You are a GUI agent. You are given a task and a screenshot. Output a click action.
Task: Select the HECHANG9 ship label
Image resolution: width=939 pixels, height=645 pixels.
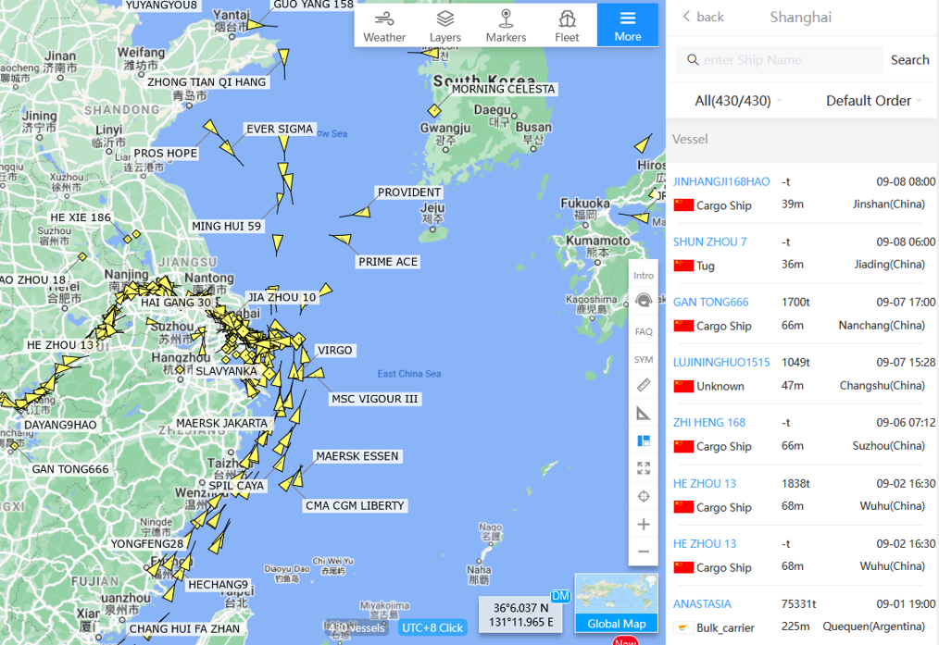click(x=218, y=584)
